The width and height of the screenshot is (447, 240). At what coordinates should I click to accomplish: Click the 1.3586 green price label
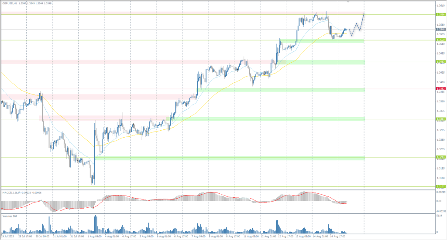(x=440, y=14)
